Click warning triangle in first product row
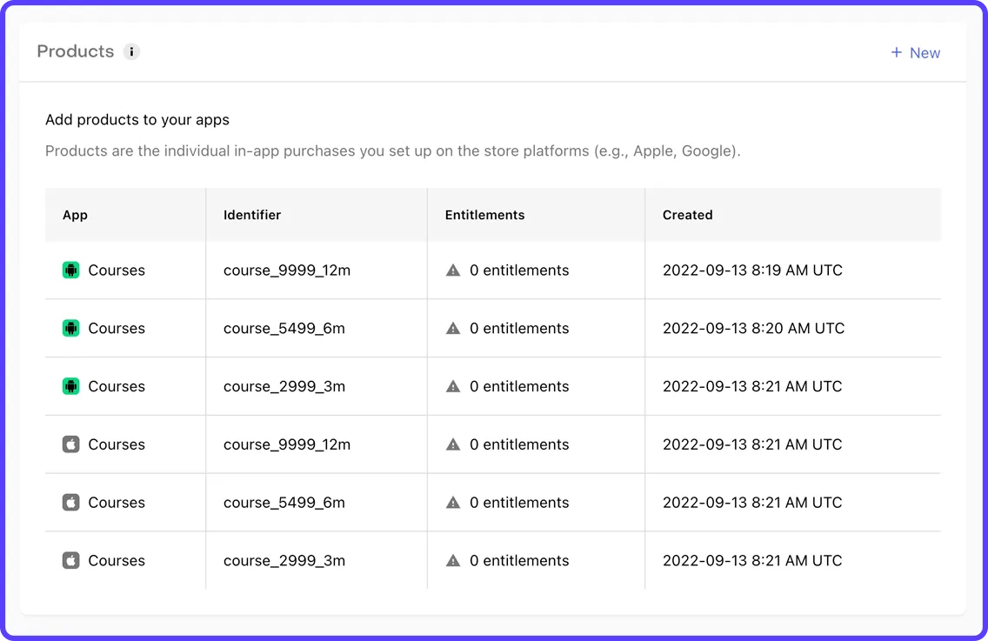The width and height of the screenshot is (988, 641). [453, 270]
